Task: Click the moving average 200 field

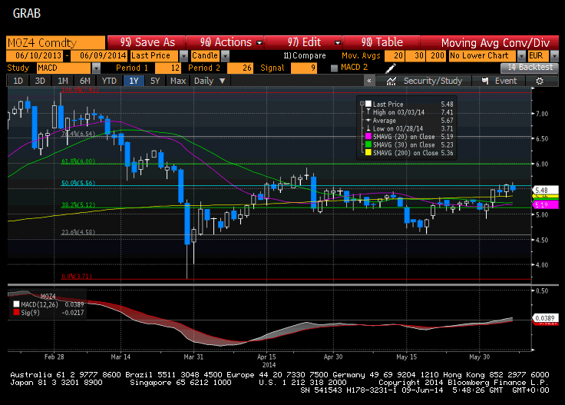Action: coord(435,56)
